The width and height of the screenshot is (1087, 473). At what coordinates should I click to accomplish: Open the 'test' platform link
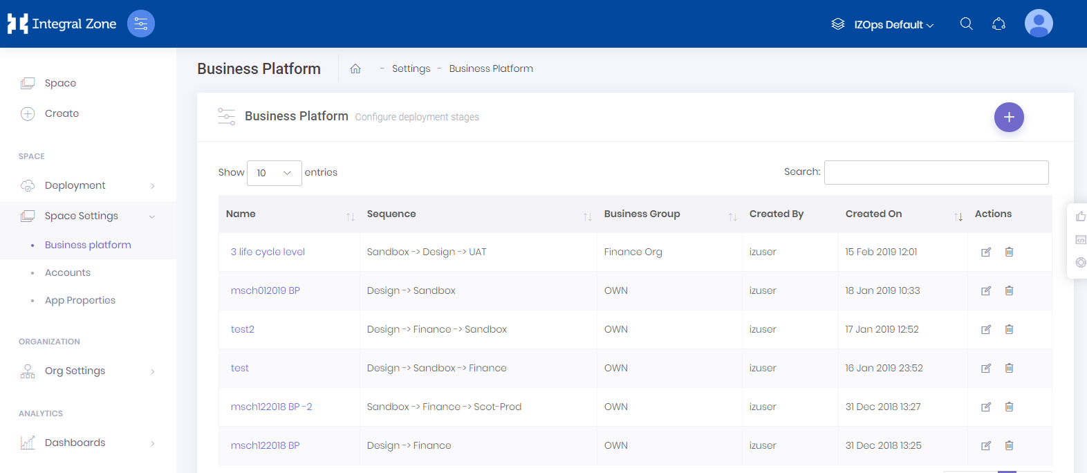(x=240, y=368)
